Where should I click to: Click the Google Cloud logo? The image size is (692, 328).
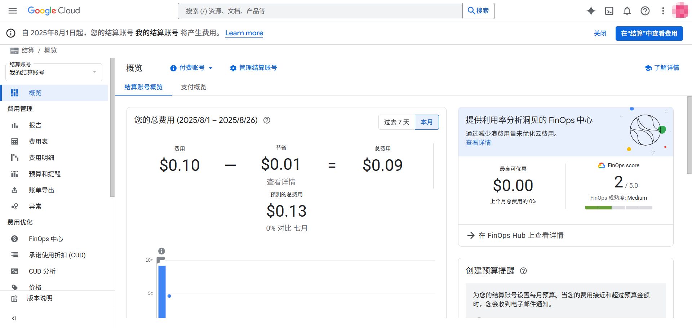(54, 11)
